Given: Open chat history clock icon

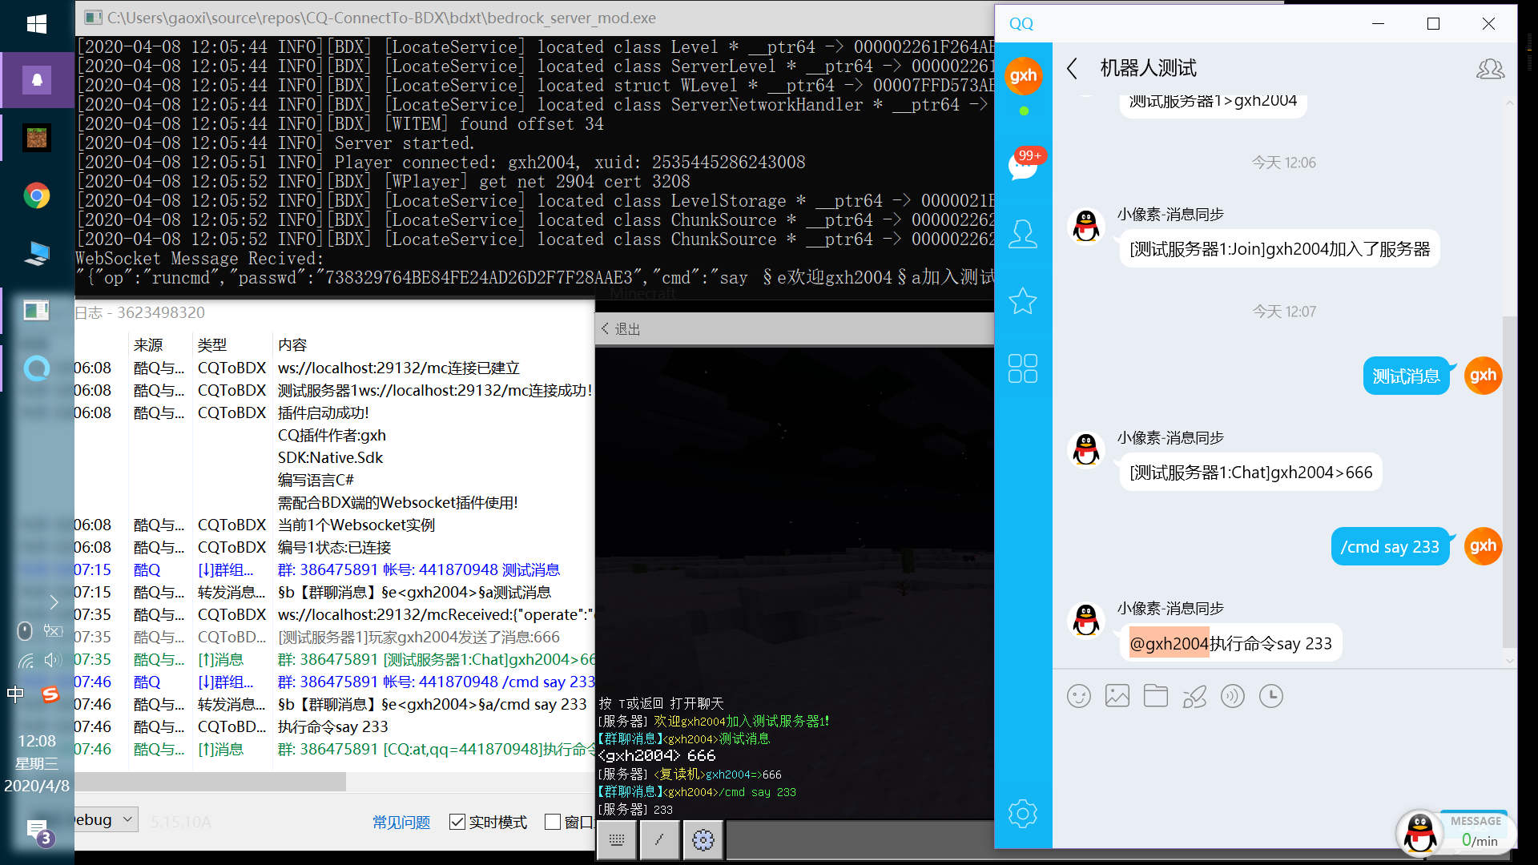Looking at the screenshot, I should (x=1271, y=696).
